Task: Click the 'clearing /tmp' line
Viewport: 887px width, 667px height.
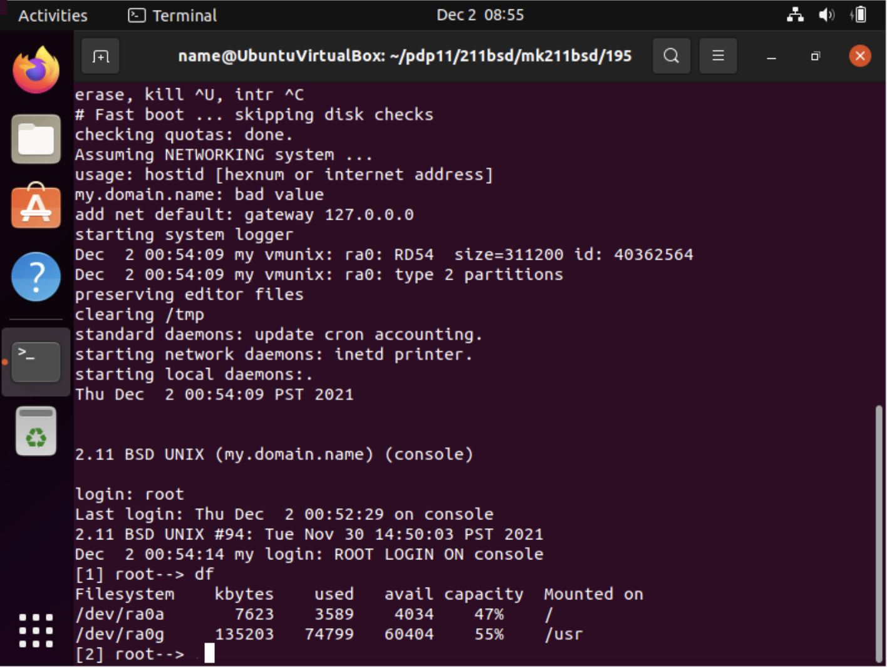Action: [x=140, y=315]
